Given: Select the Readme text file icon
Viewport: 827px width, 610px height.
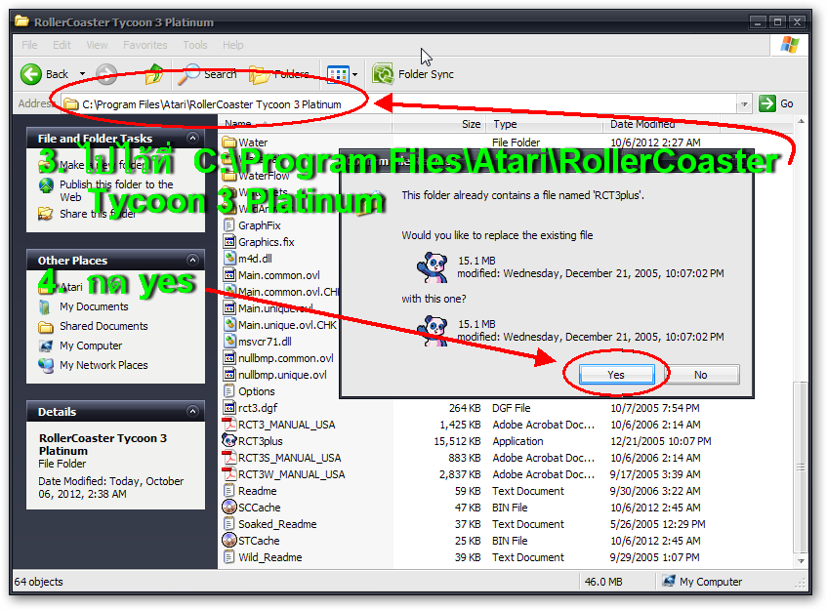Looking at the screenshot, I should pyautogui.click(x=228, y=491).
